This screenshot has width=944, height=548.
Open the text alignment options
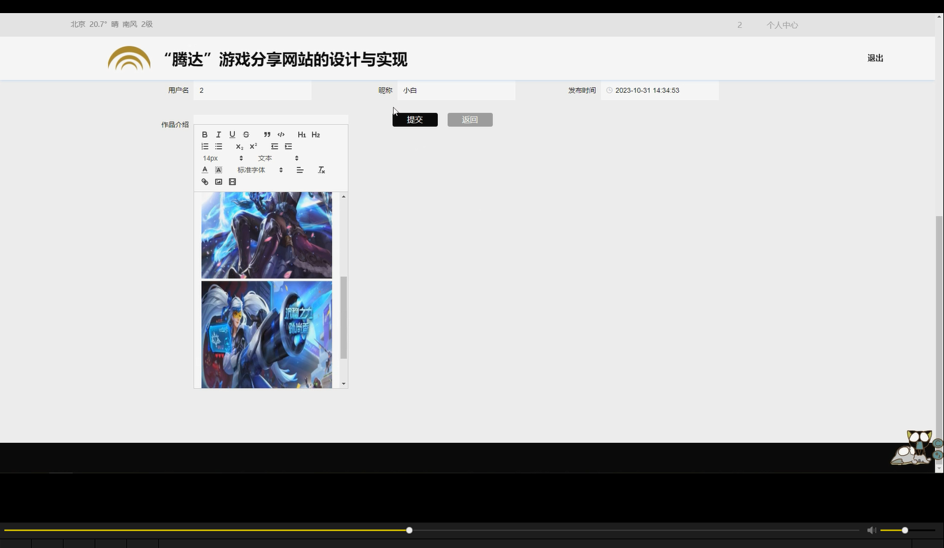pyautogui.click(x=300, y=170)
